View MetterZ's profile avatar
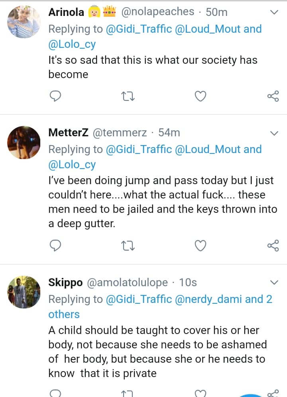 [24, 142]
